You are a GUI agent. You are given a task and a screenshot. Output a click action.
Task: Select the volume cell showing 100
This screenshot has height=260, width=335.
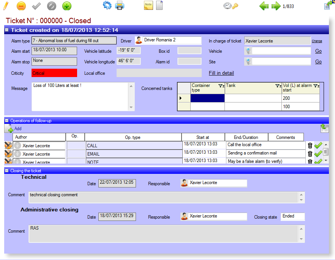click(300, 107)
